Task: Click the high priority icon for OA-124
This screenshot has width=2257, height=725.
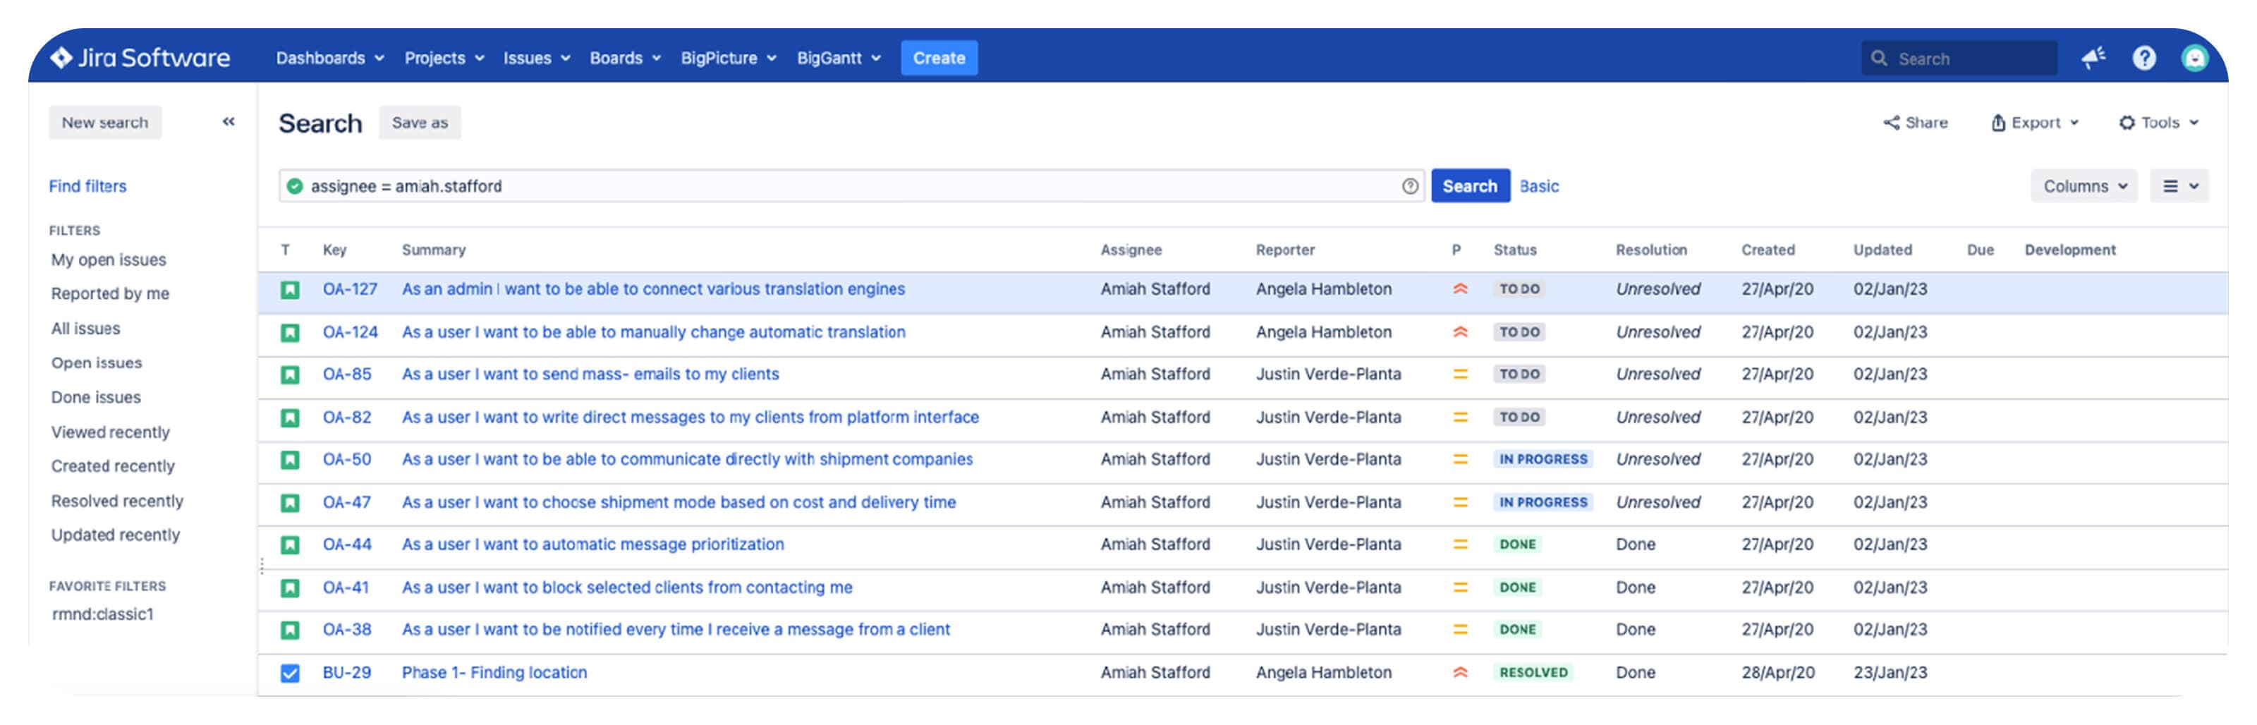Action: click(x=1460, y=332)
